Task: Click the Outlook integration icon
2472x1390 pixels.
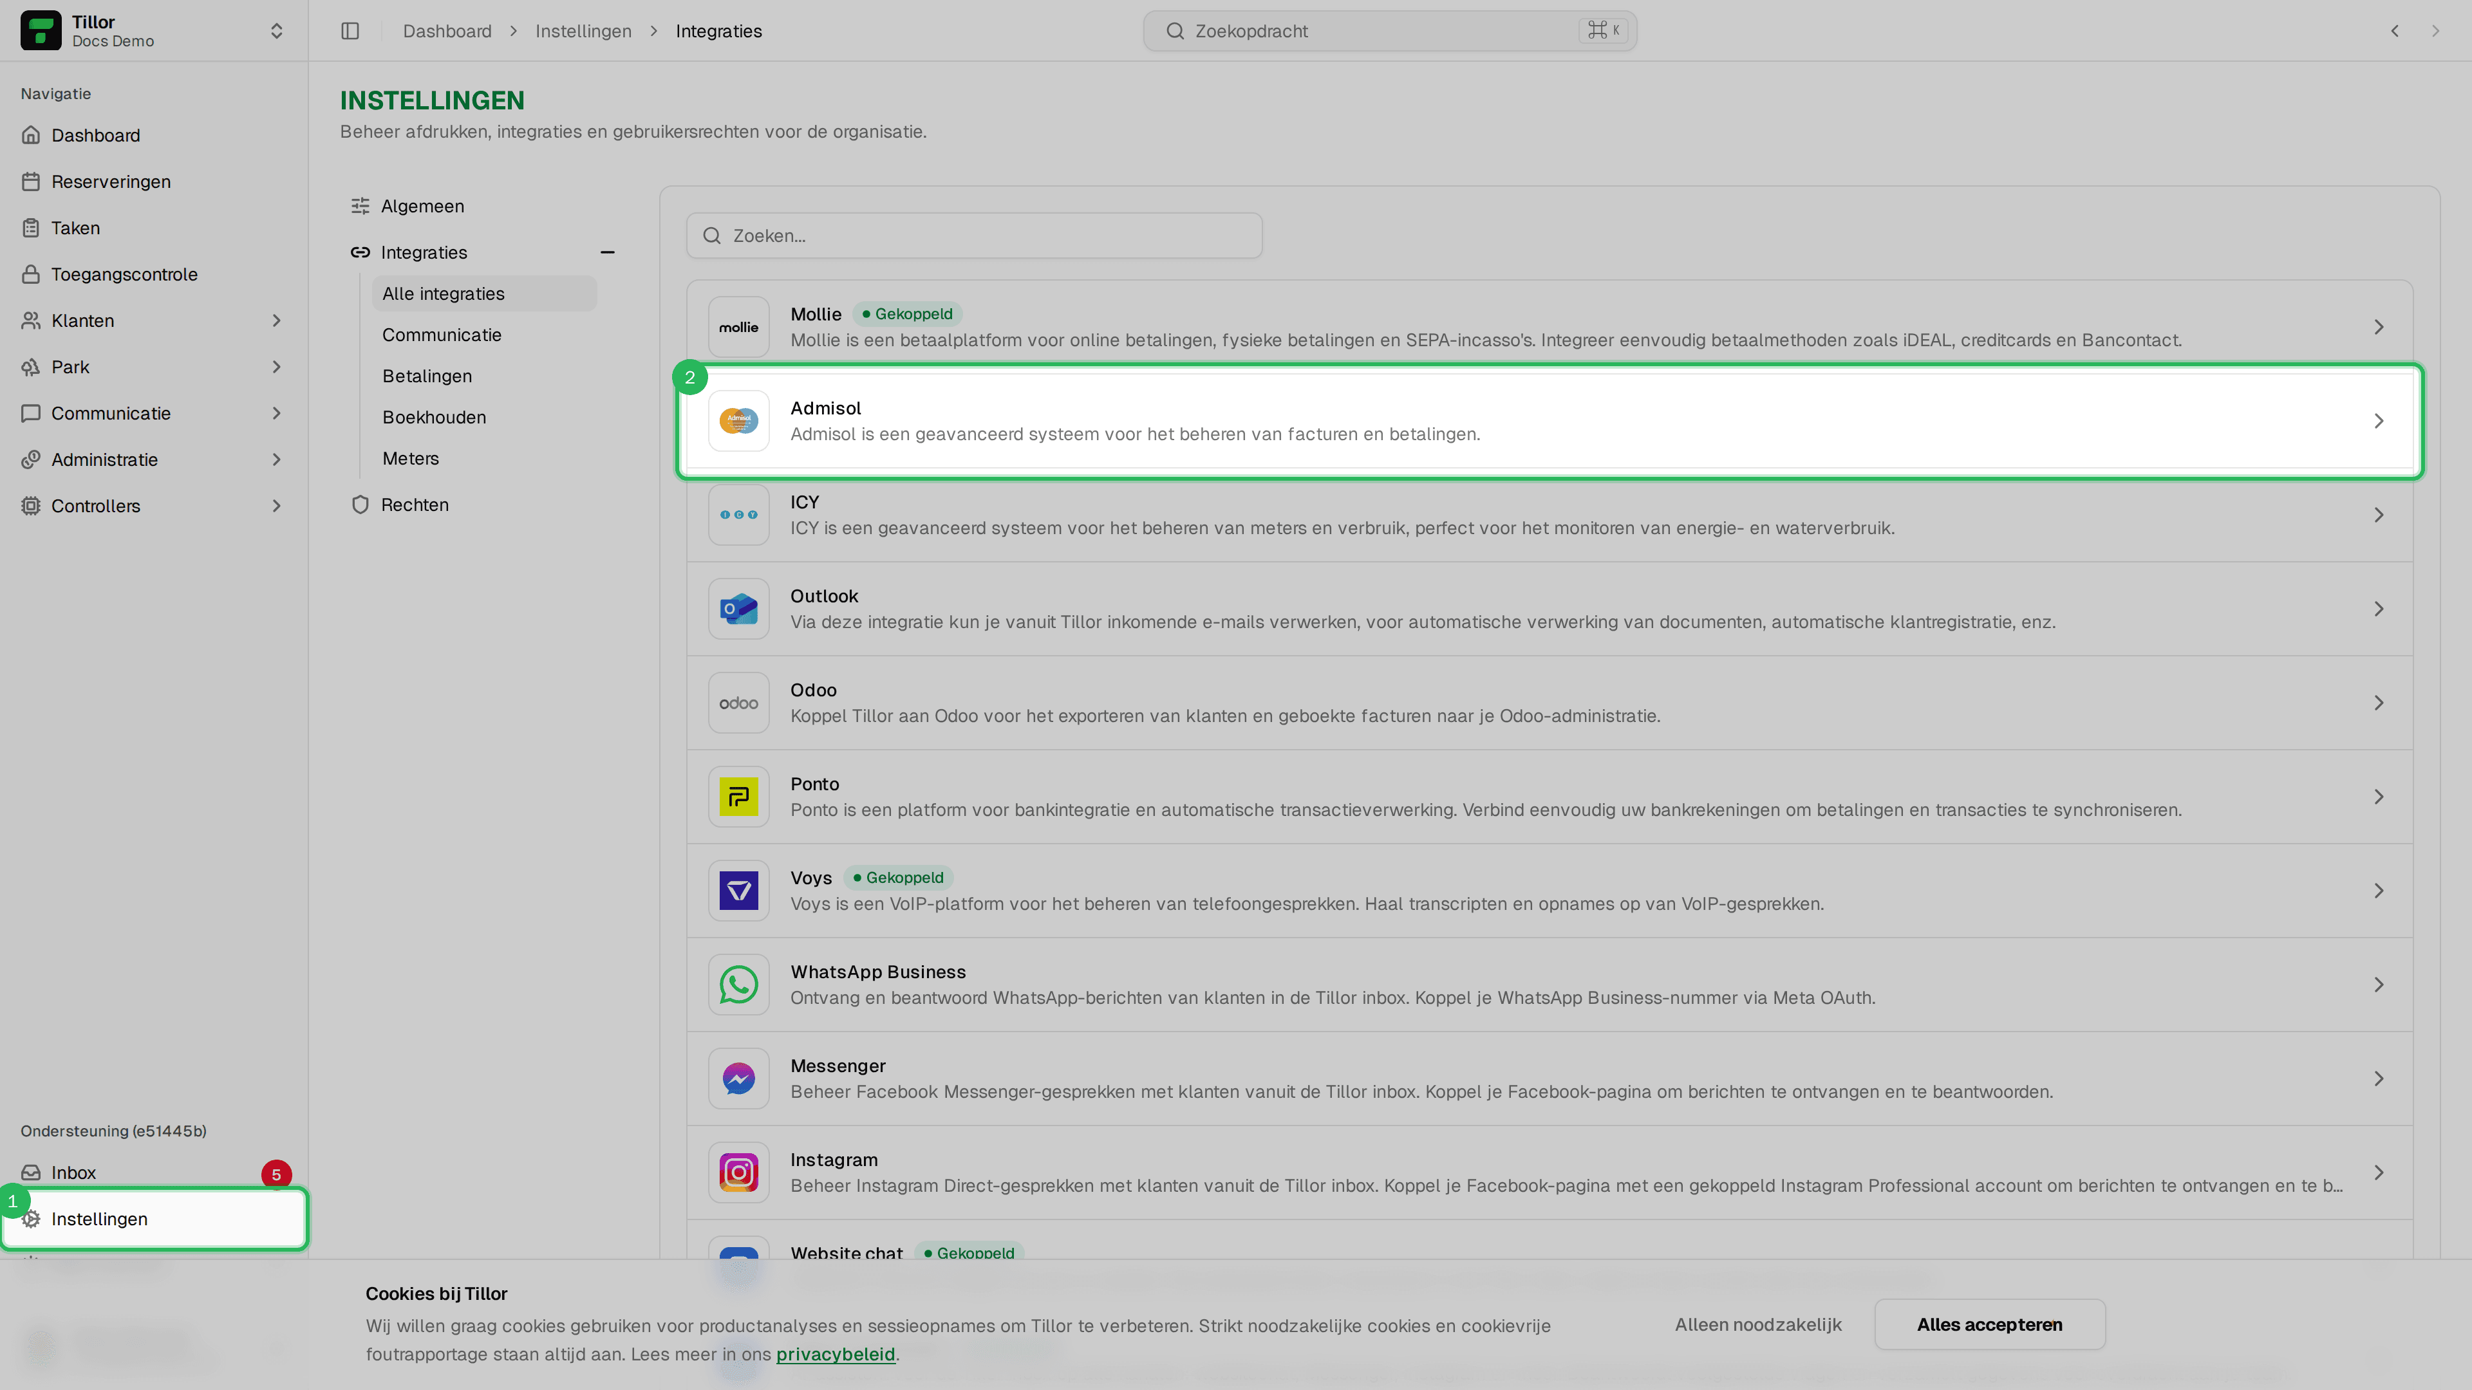Action: 738,609
